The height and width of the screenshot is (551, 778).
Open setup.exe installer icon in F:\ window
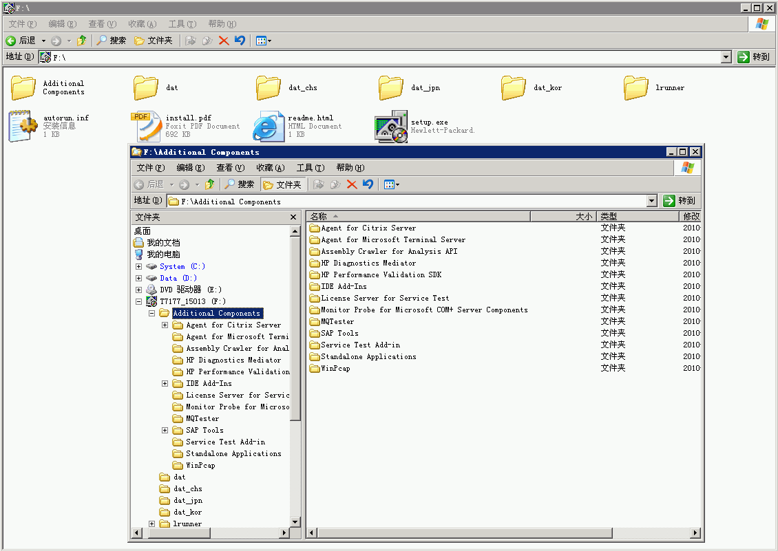coord(391,127)
